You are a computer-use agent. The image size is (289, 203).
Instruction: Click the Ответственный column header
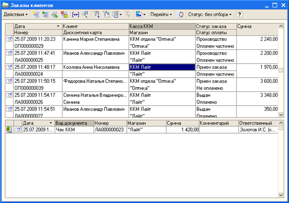[x=258, y=123]
